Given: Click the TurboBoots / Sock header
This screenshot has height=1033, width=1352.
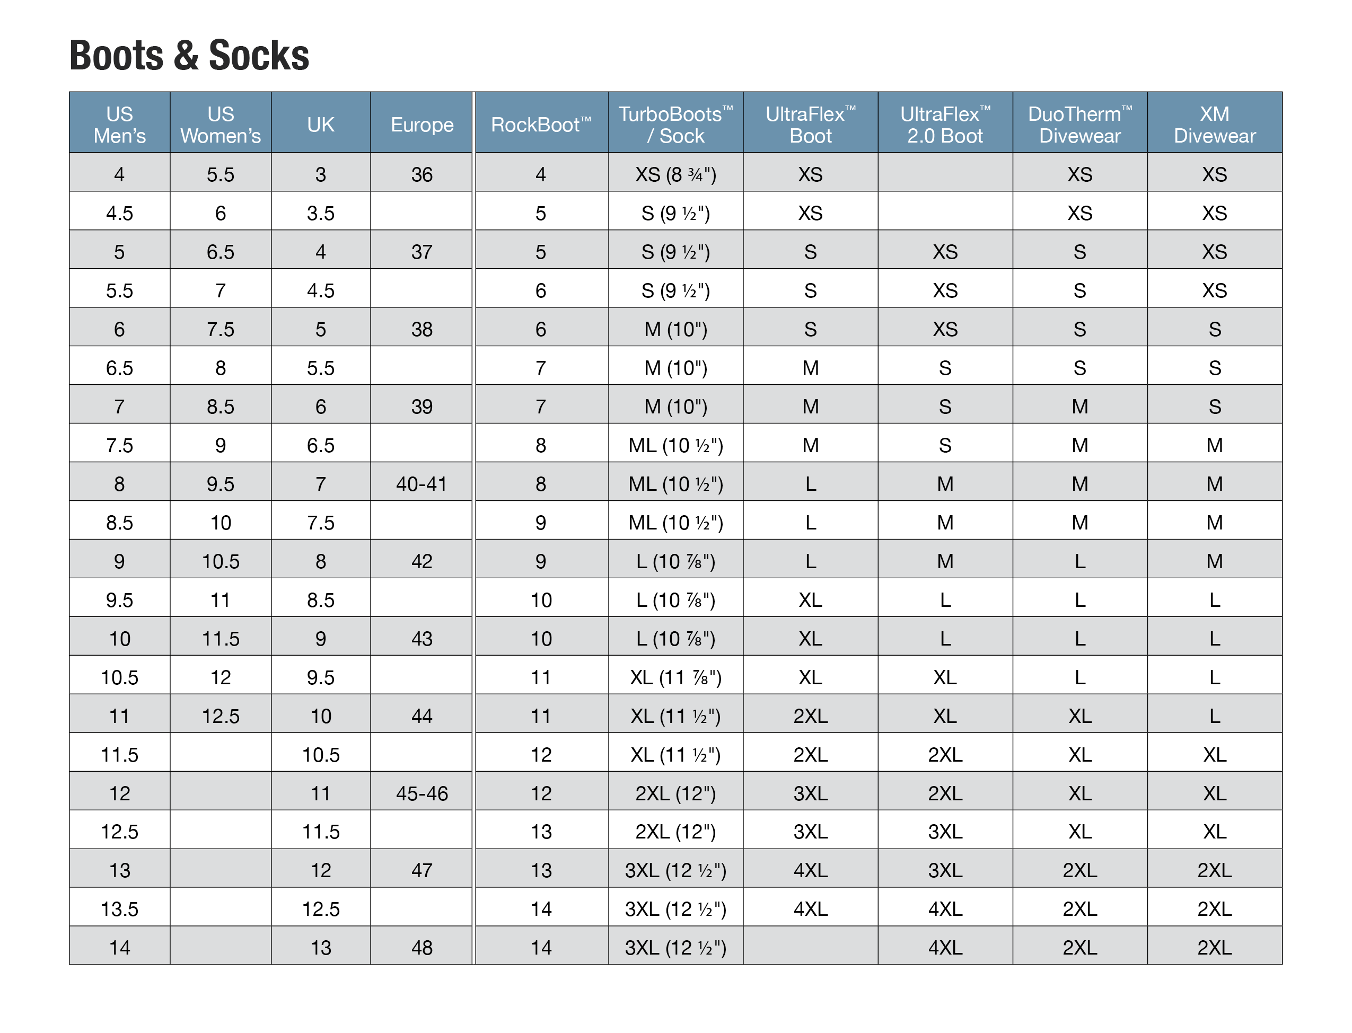Looking at the screenshot, I should click(675, 123).
